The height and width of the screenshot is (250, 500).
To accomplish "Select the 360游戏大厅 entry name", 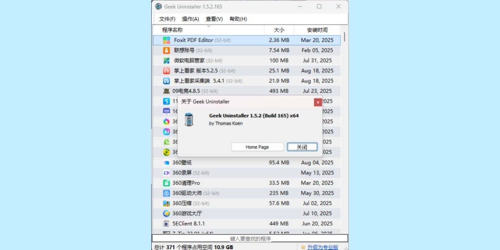I will (x=187, y=213).
